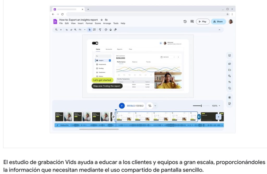Viewport: 267px width, 174px height.
Task: Click the Share button
Action: (x=218, y=21)
